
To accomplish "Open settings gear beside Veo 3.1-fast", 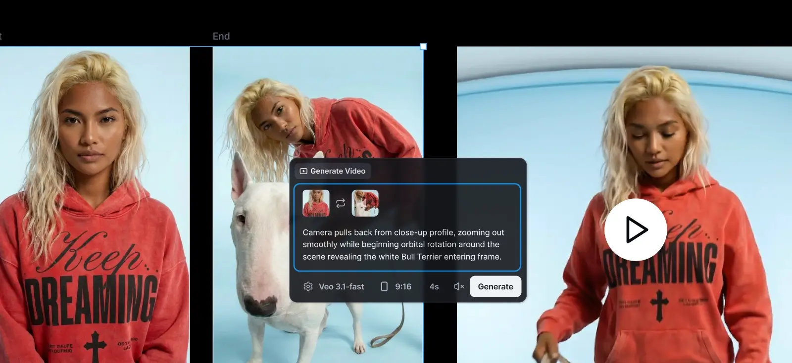I will coord(308,287).
